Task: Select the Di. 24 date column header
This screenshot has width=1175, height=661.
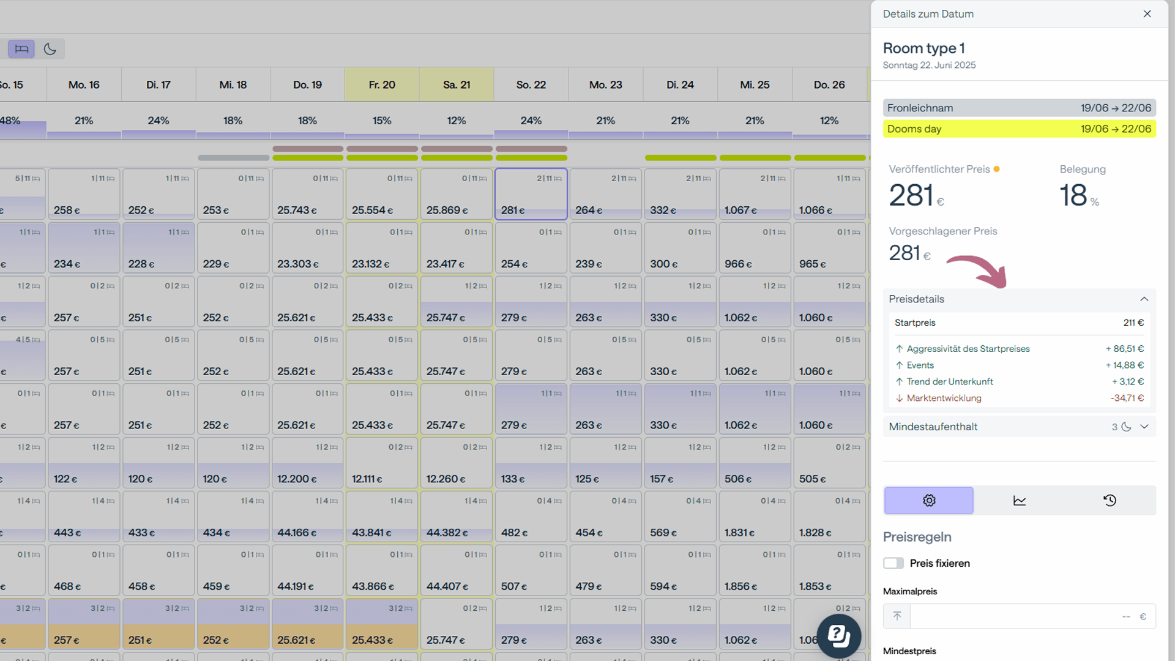Action: point(680,84)
